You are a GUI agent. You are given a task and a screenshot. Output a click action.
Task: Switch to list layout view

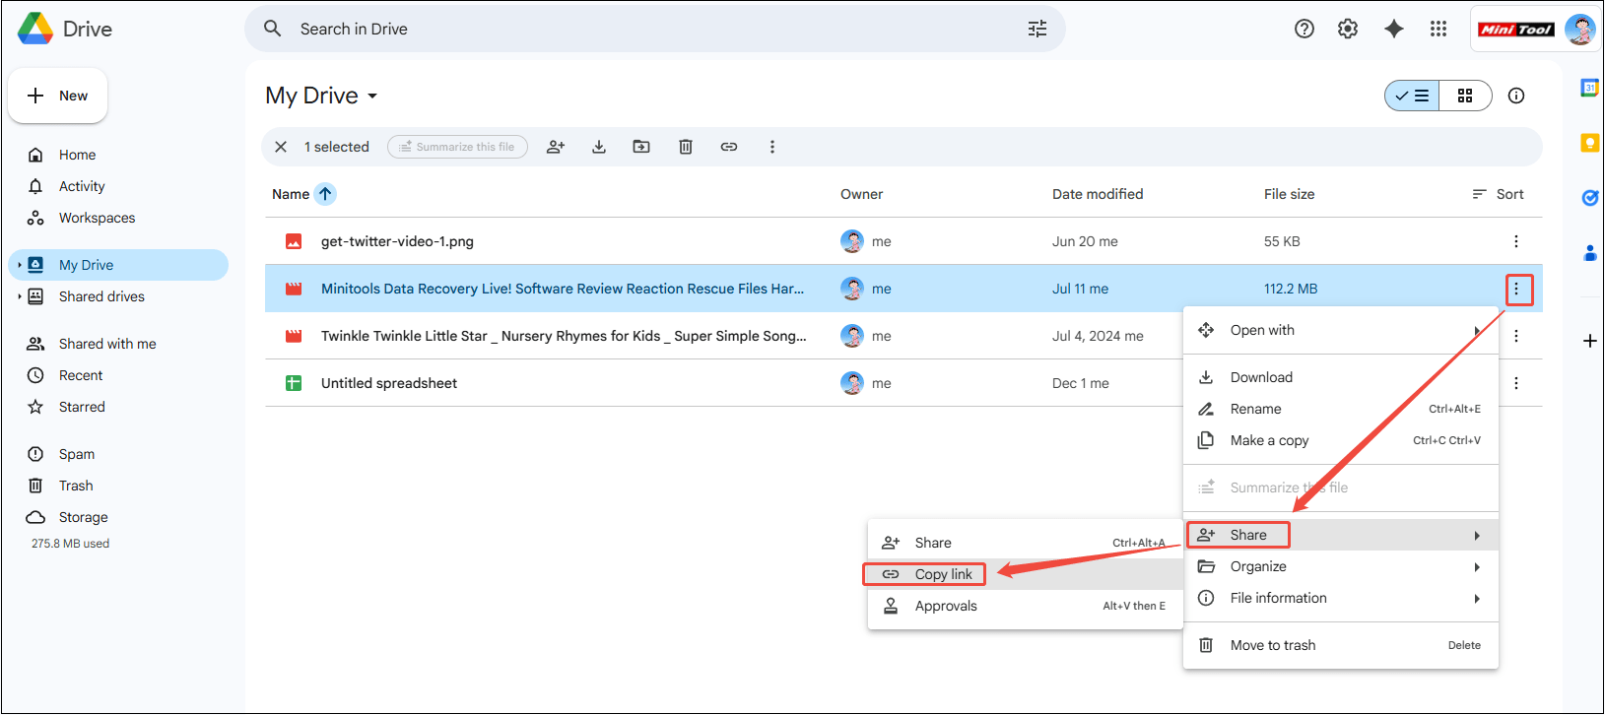tap(1412, 96)
